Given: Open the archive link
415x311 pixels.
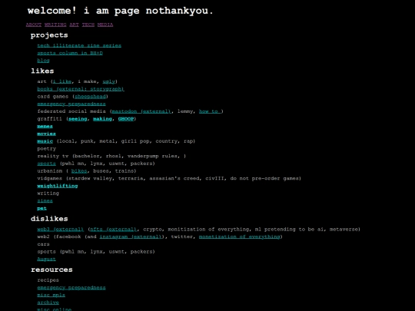Looking at the screenshot, I should (x=48, y=303).
